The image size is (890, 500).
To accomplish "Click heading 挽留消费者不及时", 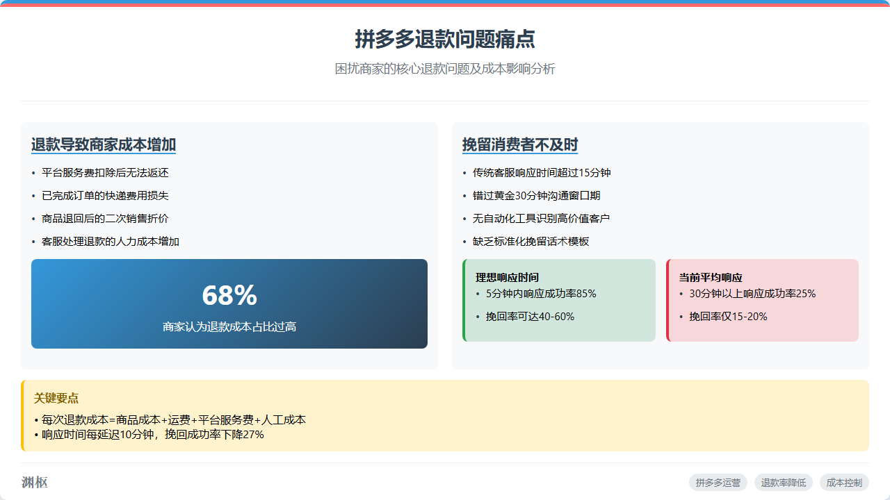I will [x=520, y=144].
